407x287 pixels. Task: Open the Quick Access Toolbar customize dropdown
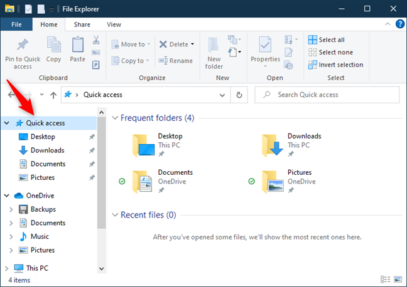pyautogui.click(x=52, y=9)
